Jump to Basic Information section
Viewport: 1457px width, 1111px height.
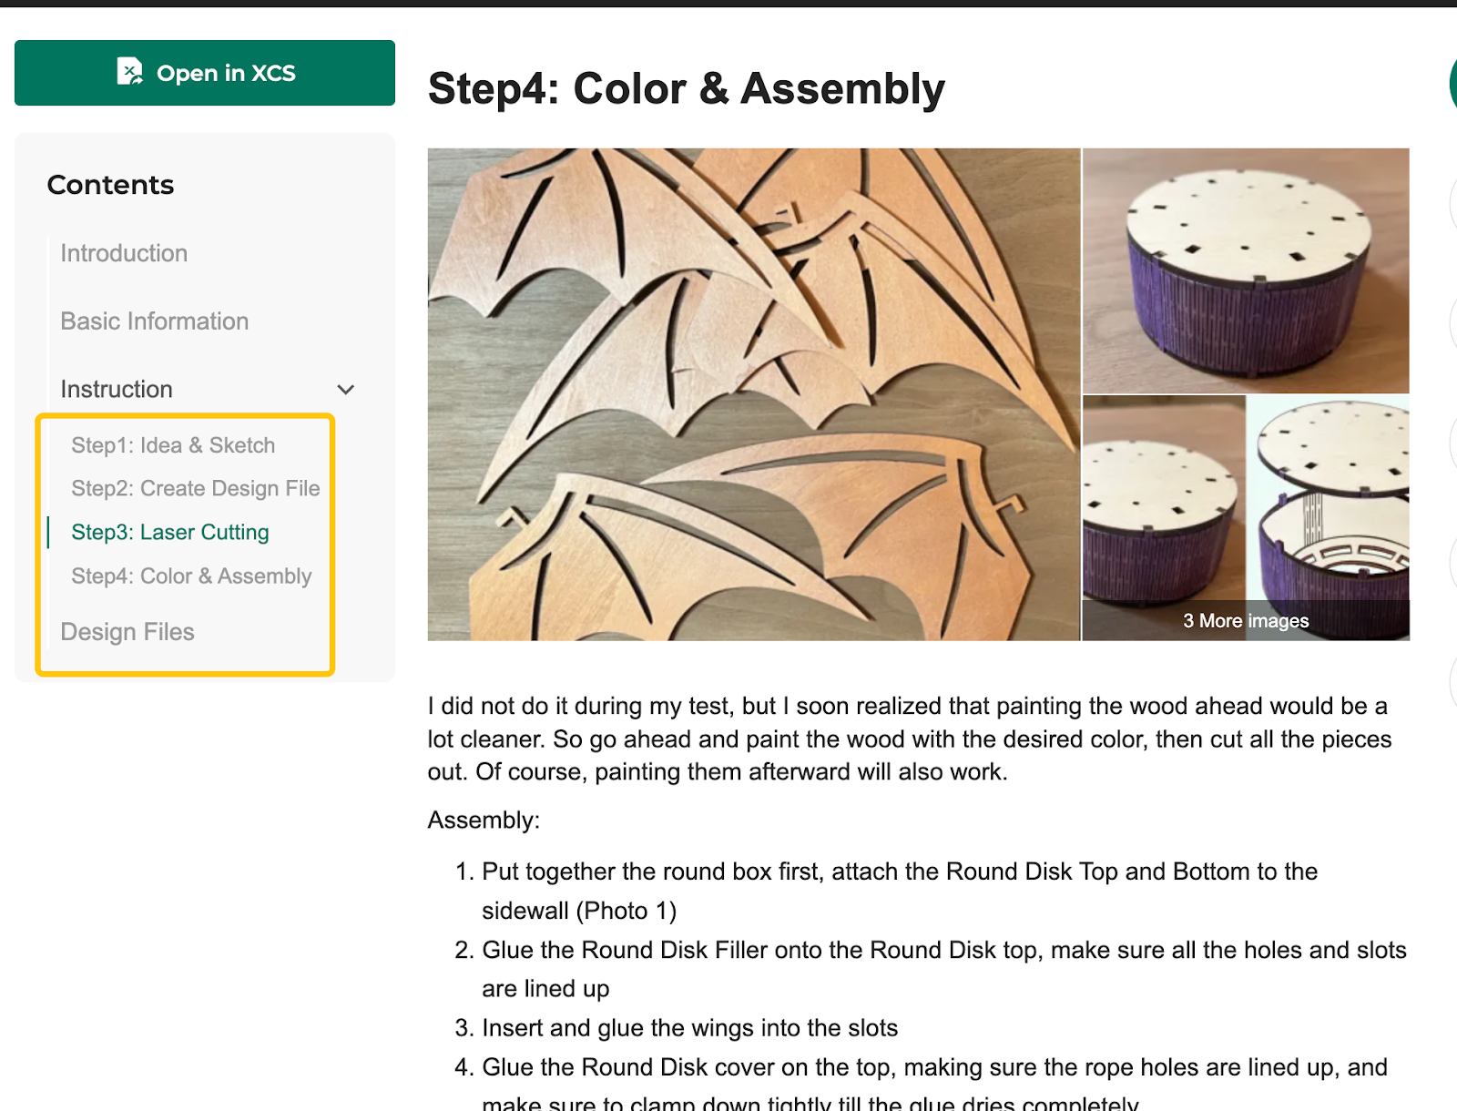click(154, 321)
